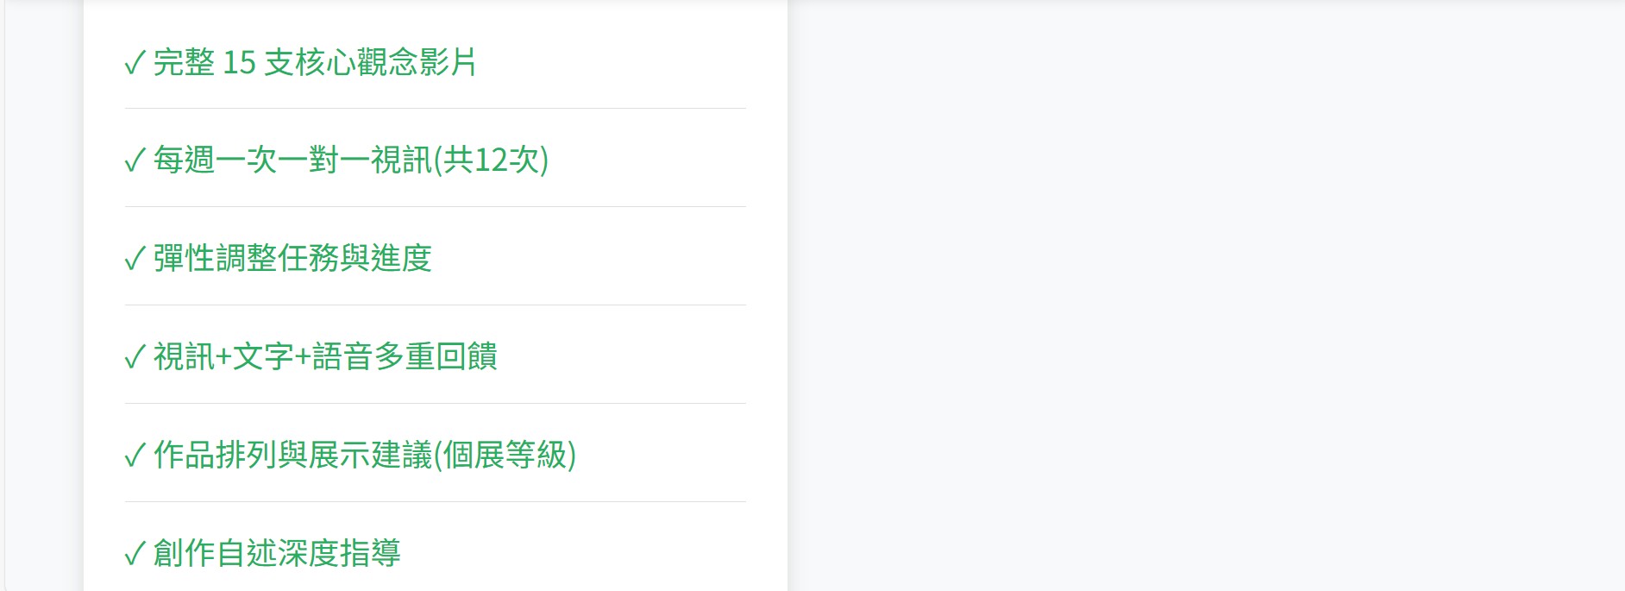Click the checkmark next to 彈性調整任務與進度
This screenshot has height=591, width=1625.
135,260
